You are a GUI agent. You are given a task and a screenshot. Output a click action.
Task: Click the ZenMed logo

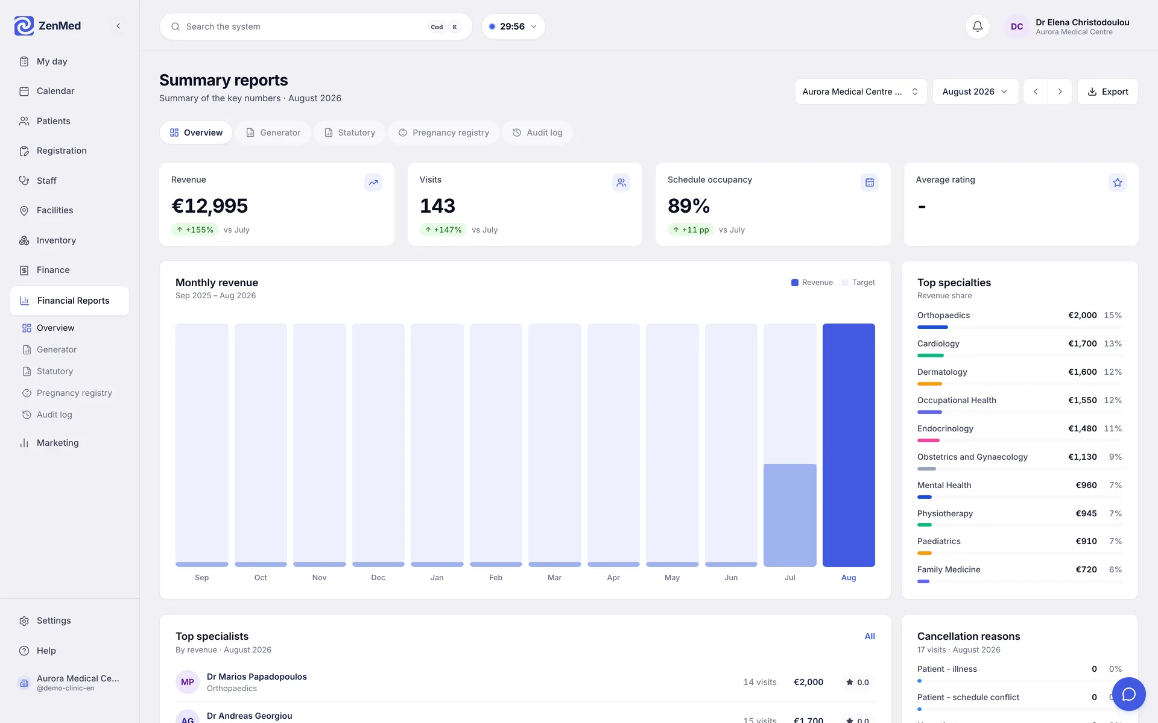(48, 26)
